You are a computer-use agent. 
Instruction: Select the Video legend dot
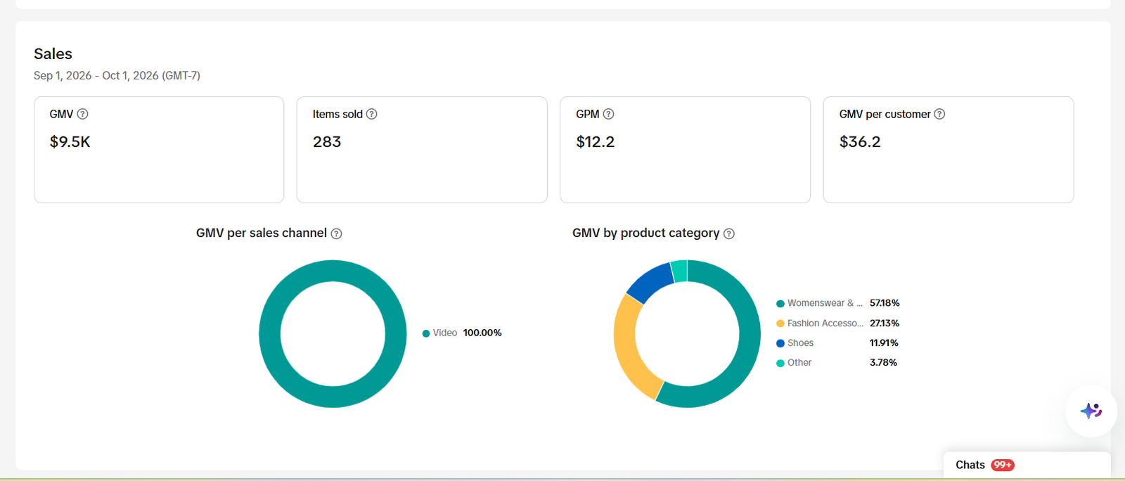coord(426,333)
